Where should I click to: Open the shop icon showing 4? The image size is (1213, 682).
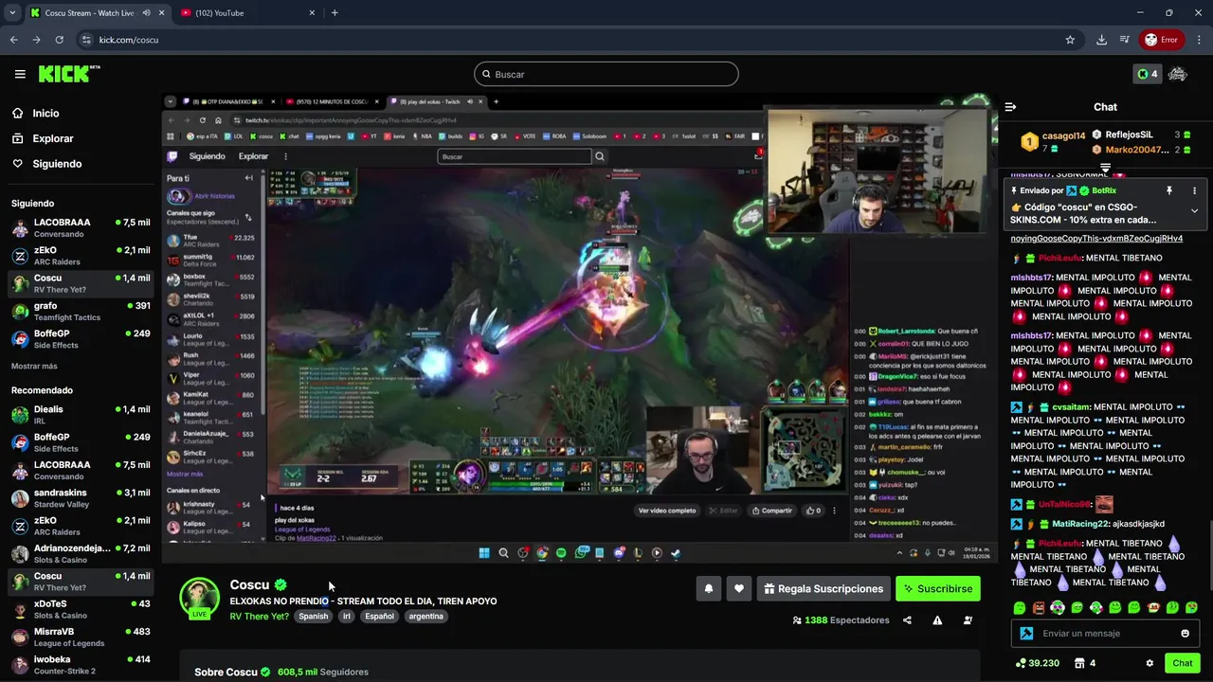1085,663
